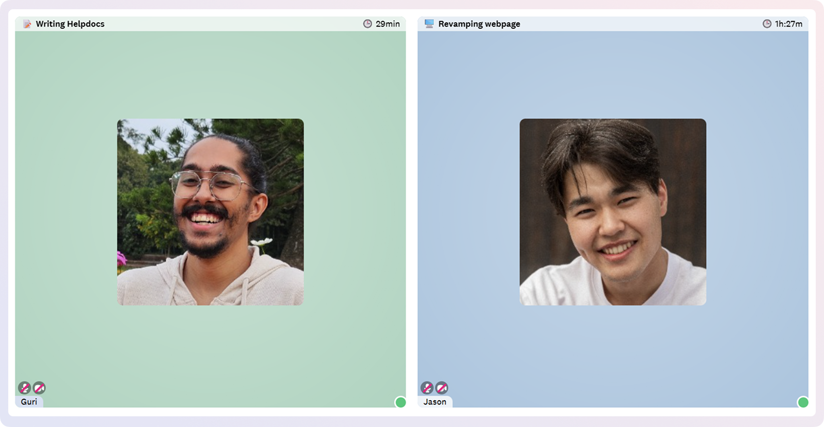824x427 pixels.
Task: Click Jason's camera-off icon
Action: point(441,388)
